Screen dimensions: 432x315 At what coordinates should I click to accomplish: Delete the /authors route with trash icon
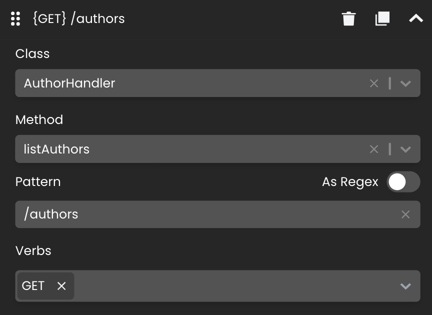[x=348, y=18]
